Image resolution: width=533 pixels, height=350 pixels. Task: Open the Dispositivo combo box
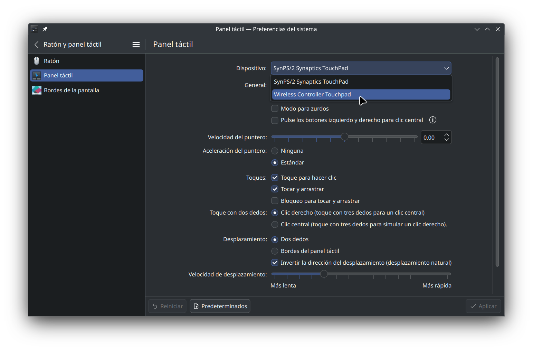coord(361,68)
